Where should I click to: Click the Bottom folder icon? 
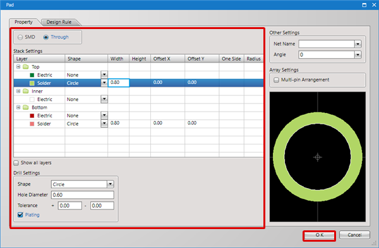26,107
